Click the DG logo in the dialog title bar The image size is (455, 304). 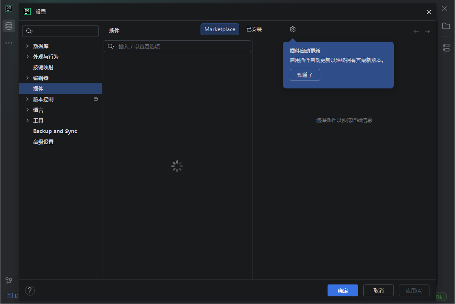(x=27, y=11)
